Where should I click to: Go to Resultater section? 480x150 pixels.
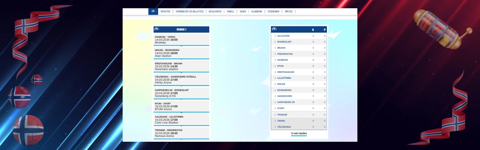click(x=215, y=12)
